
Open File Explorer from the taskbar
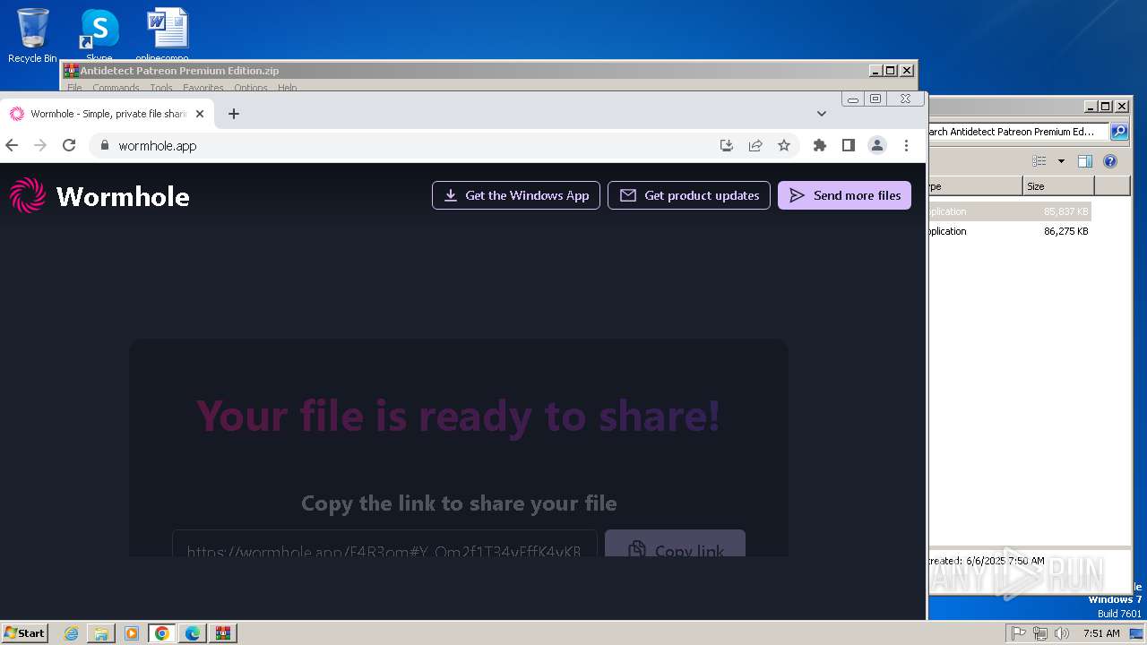(x=101, y=633)
